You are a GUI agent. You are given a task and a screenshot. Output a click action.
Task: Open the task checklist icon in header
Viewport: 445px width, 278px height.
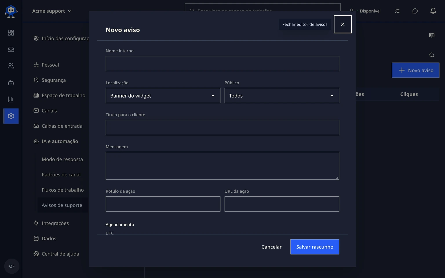click(x=397, y=11)
